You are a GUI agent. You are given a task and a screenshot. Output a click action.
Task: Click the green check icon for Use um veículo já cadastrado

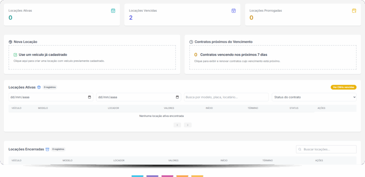tap(15, 55)
